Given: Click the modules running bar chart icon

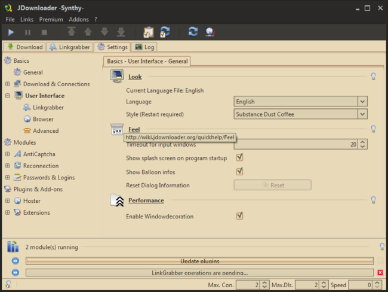Looking at the screenshot, I should pyautogui.click(x=13, y=247).
